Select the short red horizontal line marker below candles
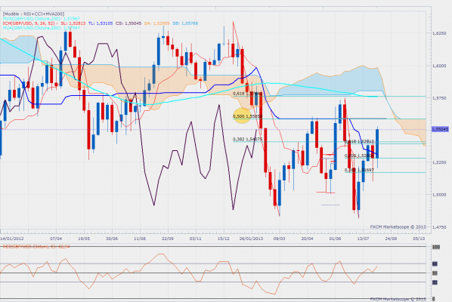 point(326,192)
